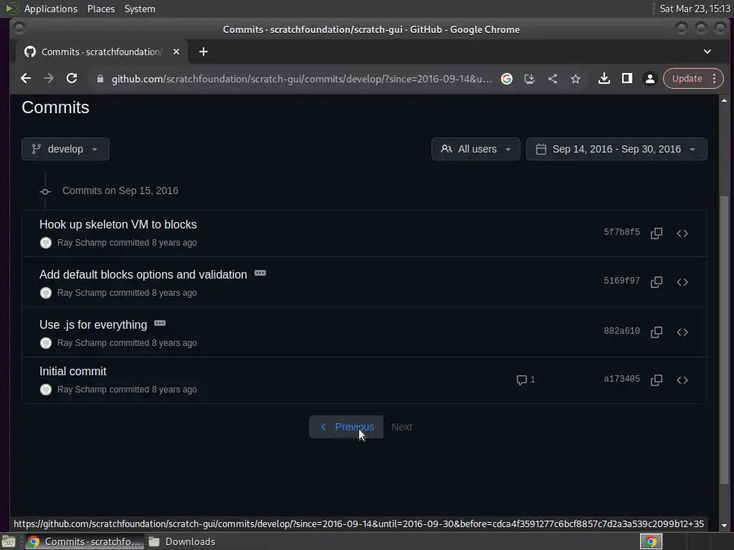Copy full SHA for commit 882a610
Screen dimensions: 734x550
(657, 332)
